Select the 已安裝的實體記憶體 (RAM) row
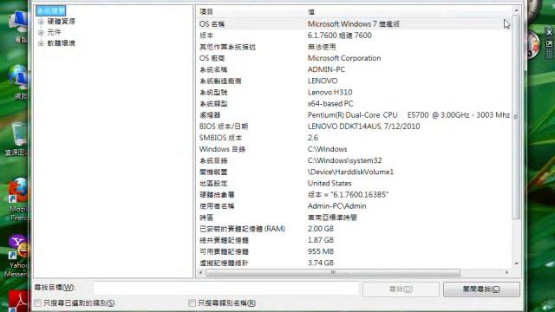 (x=354, y=229)
